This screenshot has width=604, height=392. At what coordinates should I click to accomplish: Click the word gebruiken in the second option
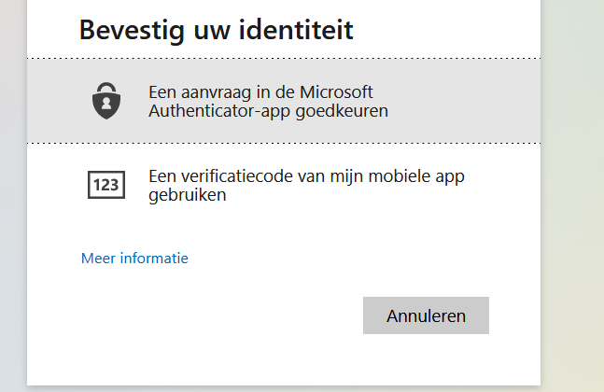click(188, 195)
